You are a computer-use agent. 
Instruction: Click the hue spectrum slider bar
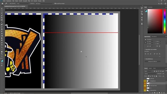click(x=165, y=21)
